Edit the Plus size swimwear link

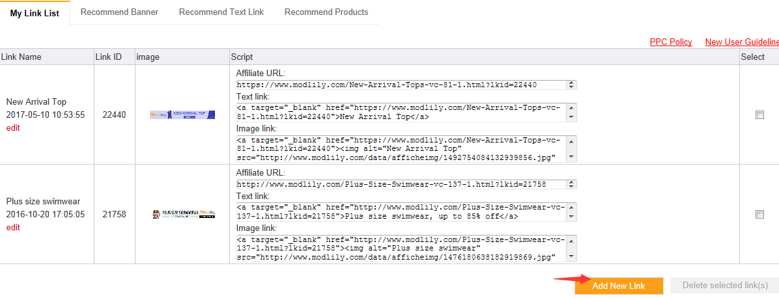pos(13,228)
